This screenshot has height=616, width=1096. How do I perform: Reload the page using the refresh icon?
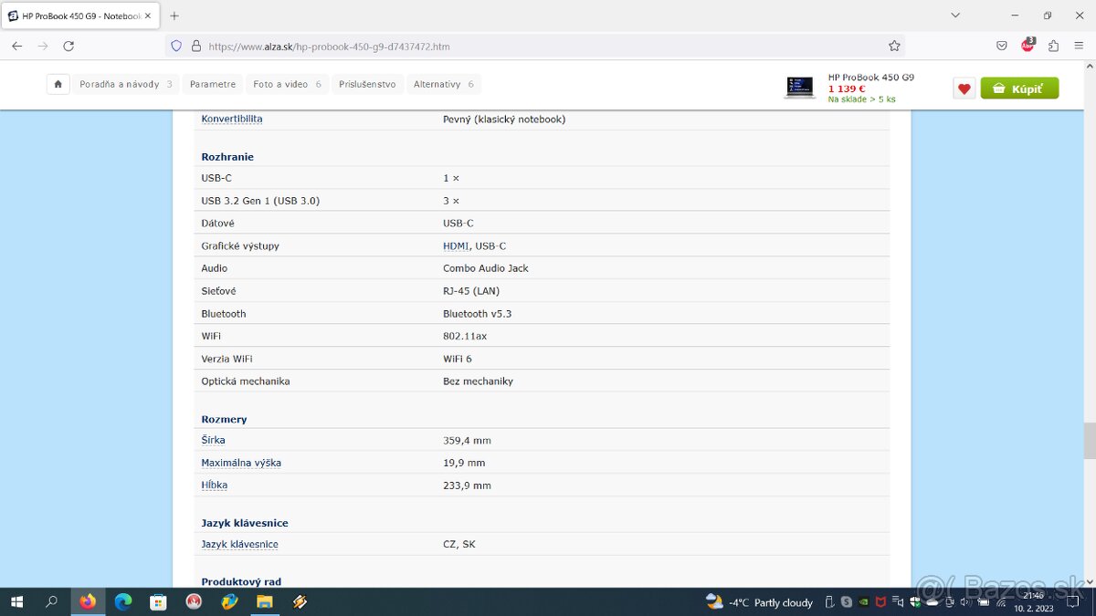(x=68, y=46)
